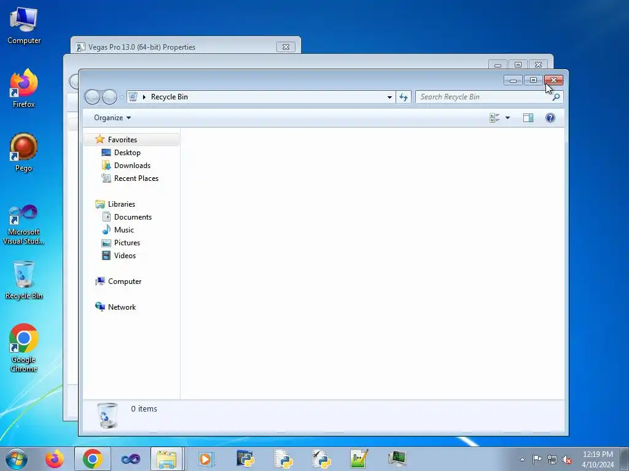Open Desktop under Favorites
This screenshot has width=629, height=471.
[x=127, y=153]
